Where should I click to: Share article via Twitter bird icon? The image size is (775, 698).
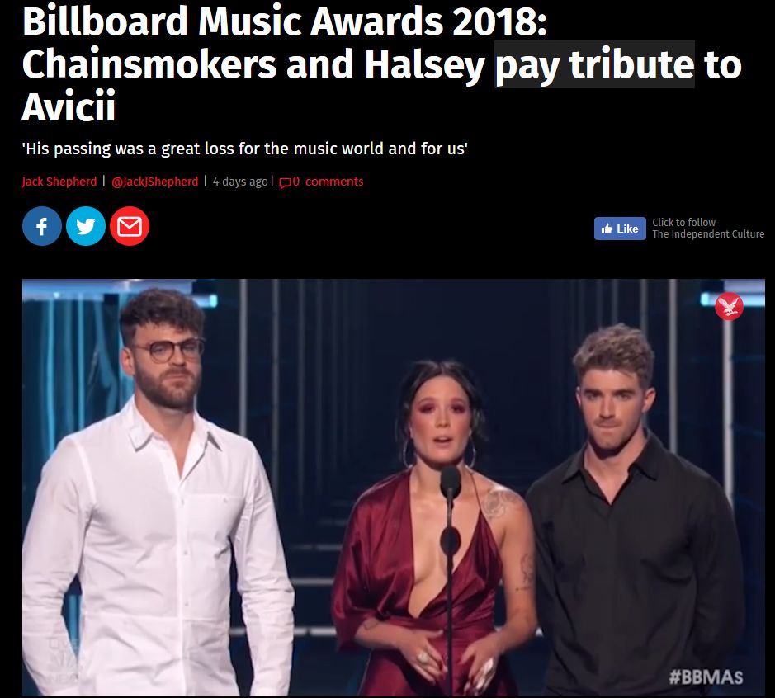[86, 226]
